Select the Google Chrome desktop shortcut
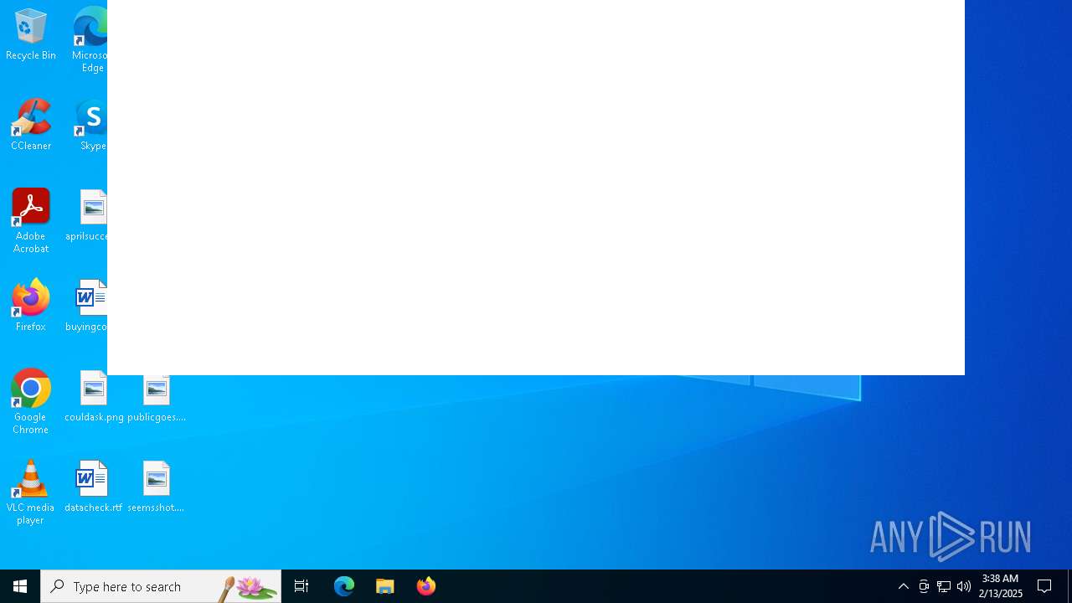This screenshot has width=1072, height=603. (31, 402)
